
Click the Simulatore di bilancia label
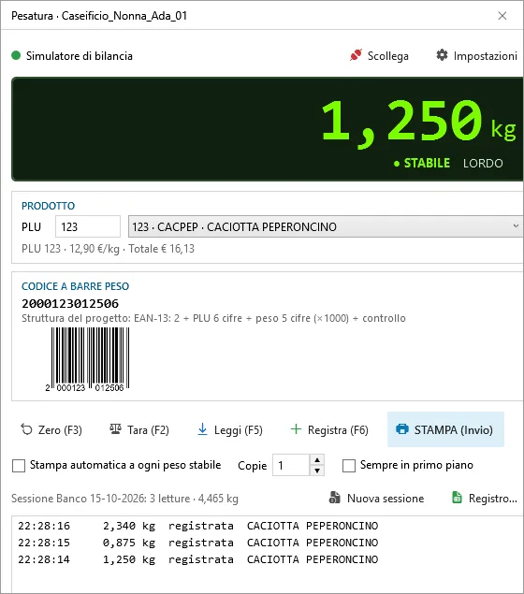point(80,56)
